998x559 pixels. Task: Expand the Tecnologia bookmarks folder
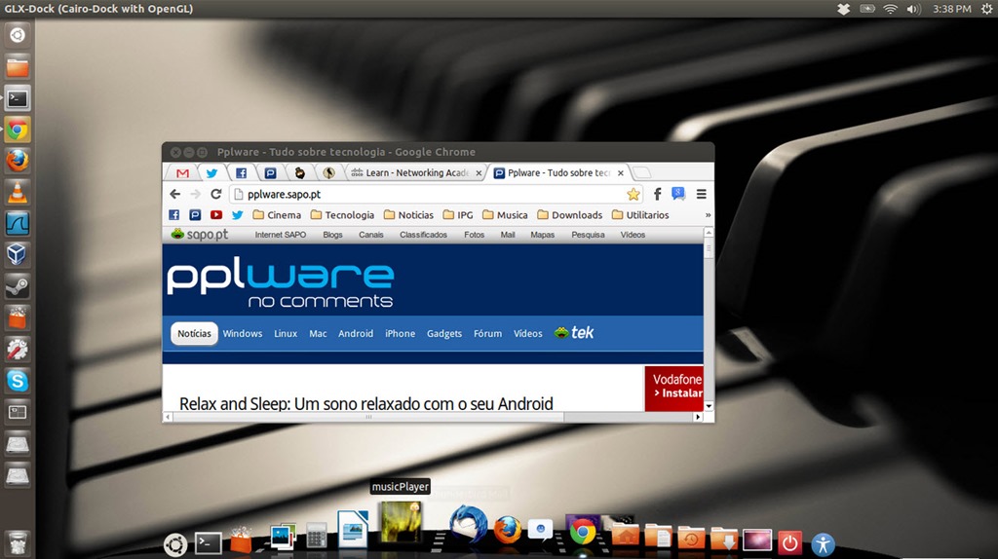pyautogui.click(x=342, y=215)
